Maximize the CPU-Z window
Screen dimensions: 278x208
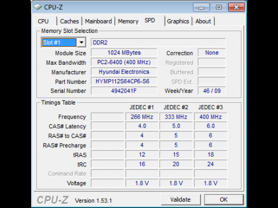tap(218, 8)
